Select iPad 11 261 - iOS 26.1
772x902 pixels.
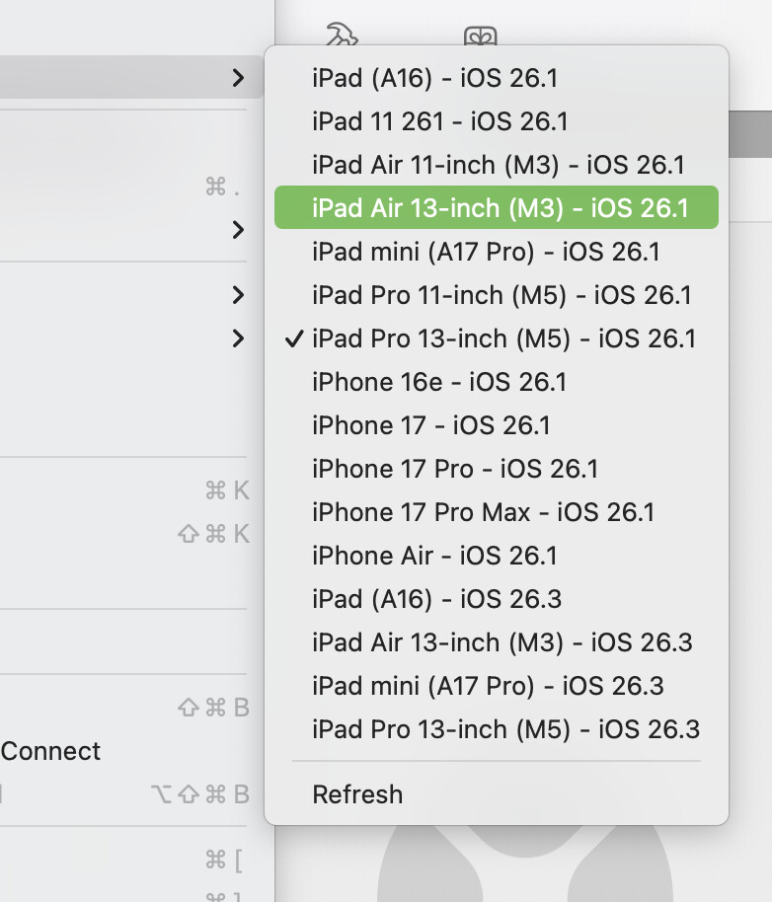pyautogui.click(x=439, y=121)
